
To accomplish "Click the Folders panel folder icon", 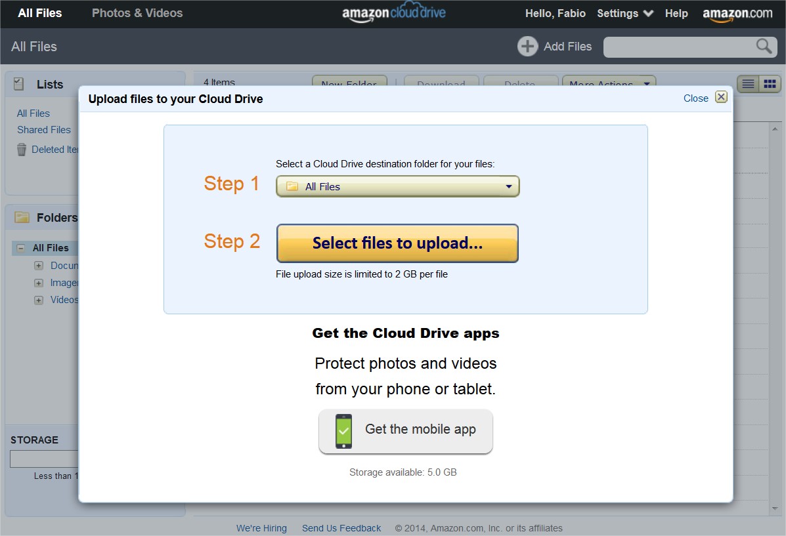I will click(22, 217).
